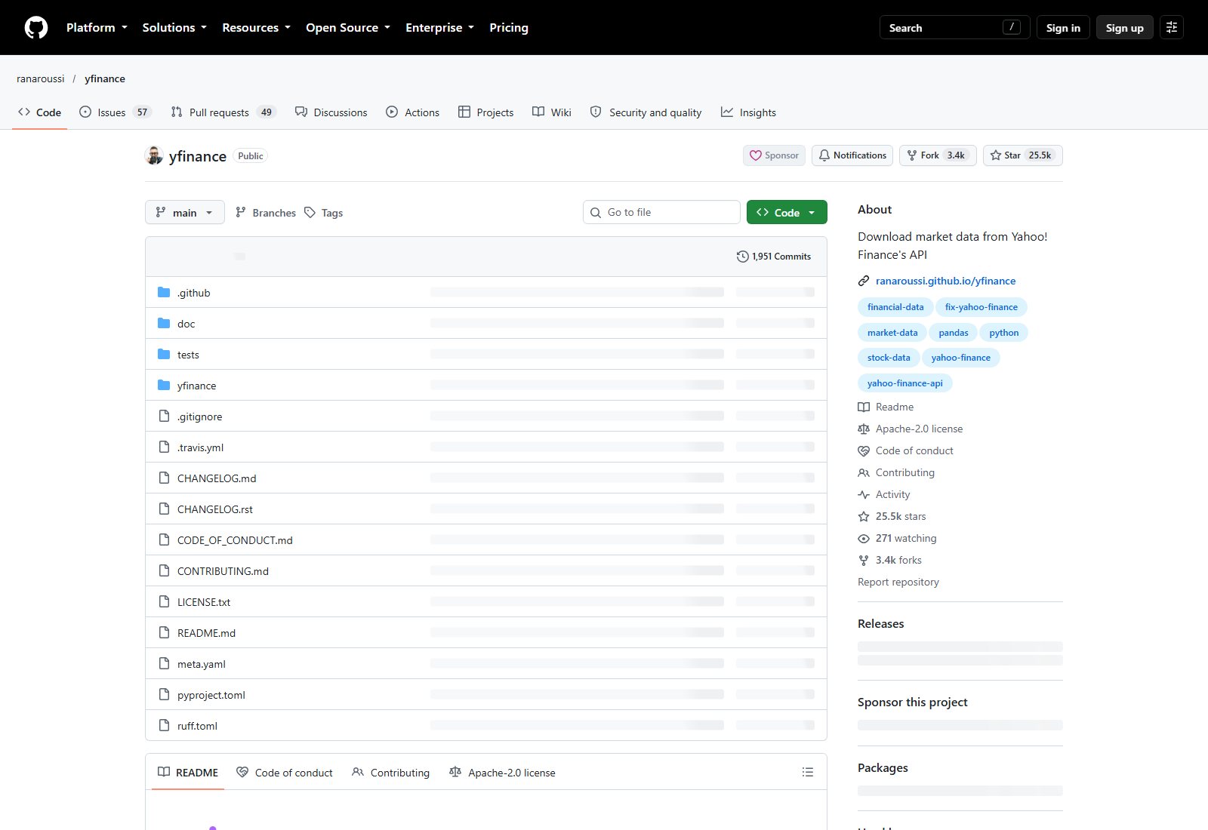This screenshot has width=1208, height=830.
Task: Select the yahoo-finance-api topic tag
Action: coord(905,383)
